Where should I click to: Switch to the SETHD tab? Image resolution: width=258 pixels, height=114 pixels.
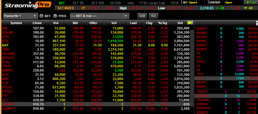point(116,3)
